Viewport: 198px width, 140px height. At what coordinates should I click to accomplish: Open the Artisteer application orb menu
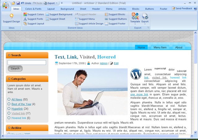pyautogui.click(x=6, y=5)
